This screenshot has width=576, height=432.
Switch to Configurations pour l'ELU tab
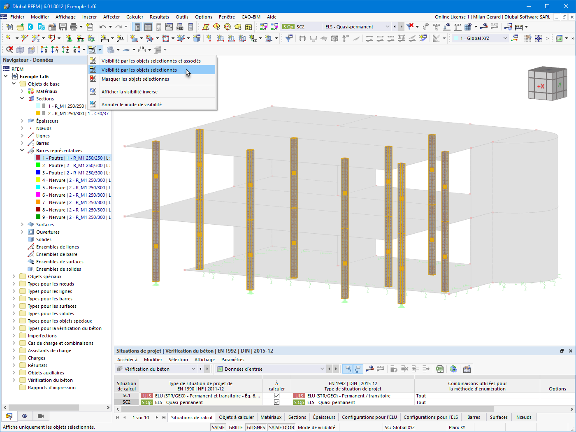point(369,417)
